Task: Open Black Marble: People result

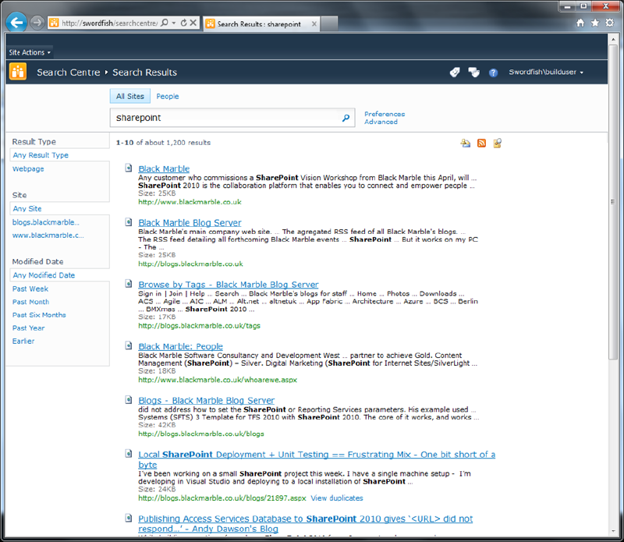Action: 181,346
